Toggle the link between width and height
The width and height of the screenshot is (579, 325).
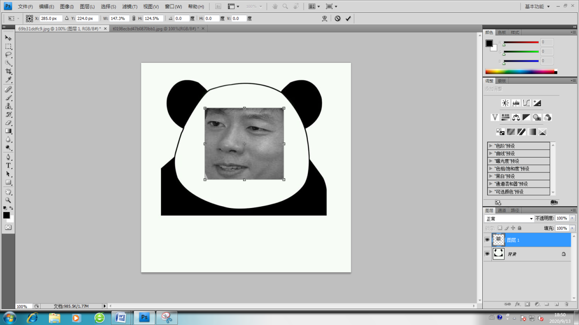(x=134, y=19)
